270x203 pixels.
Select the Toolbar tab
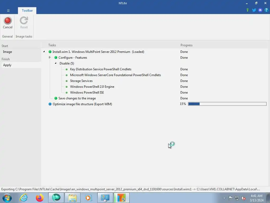coord(27,11)
